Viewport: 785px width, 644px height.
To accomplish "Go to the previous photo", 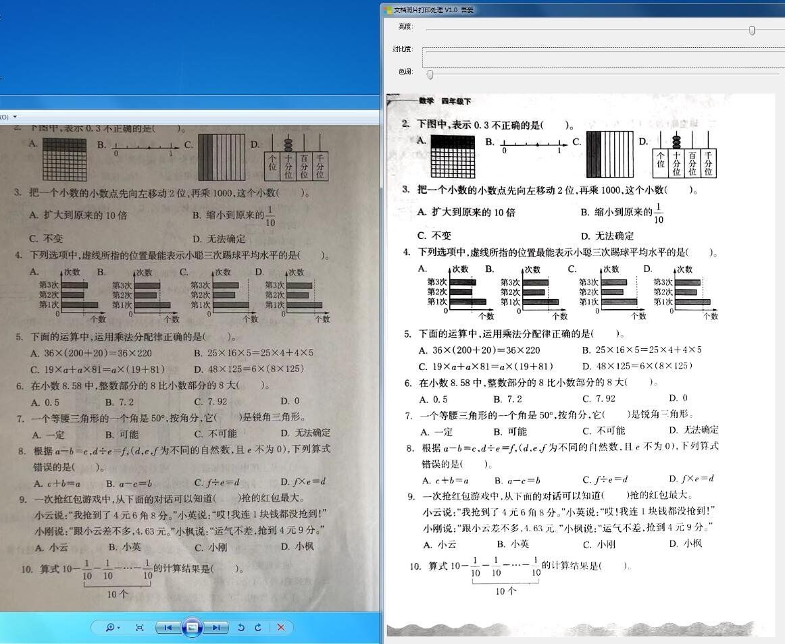I will point(168,627).
